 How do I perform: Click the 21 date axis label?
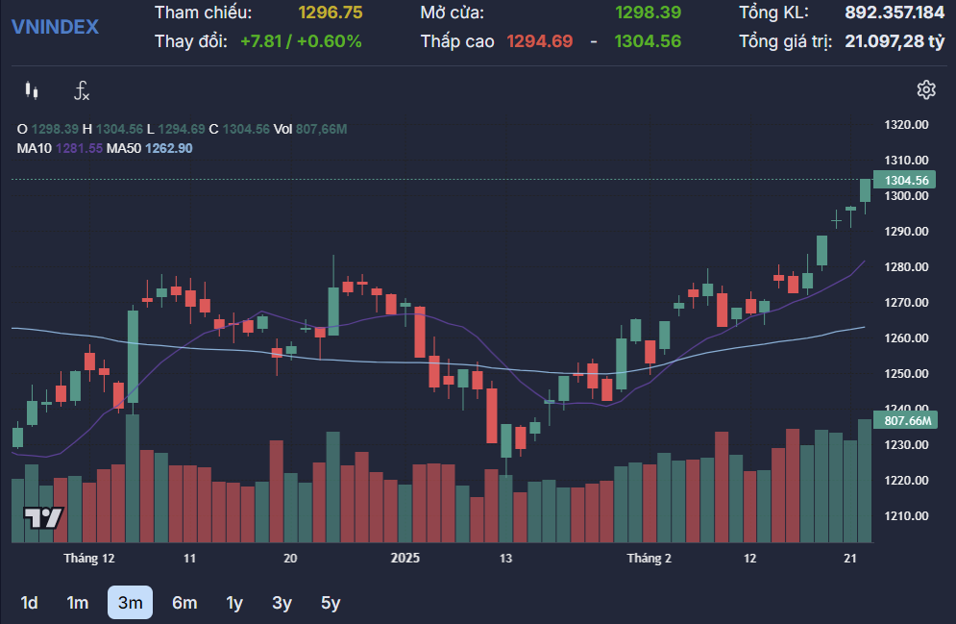850,558
